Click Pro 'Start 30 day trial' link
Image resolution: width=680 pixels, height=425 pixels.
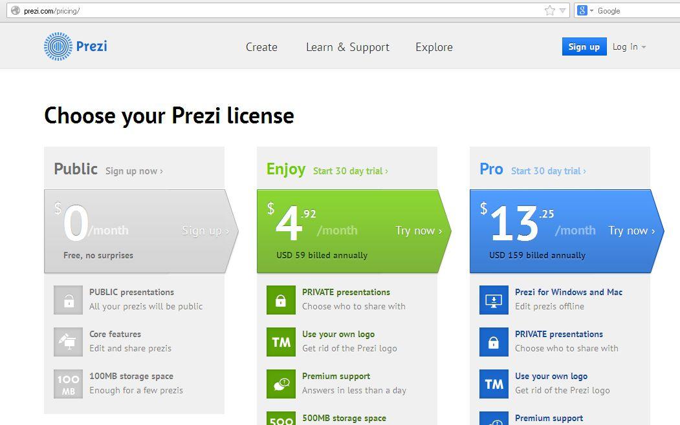[549, 171]
